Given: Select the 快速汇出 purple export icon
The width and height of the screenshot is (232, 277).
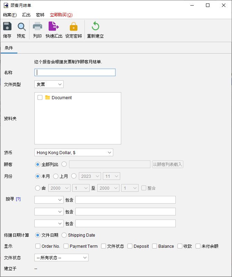Looking at the screenshot, I should click(54, 26).
